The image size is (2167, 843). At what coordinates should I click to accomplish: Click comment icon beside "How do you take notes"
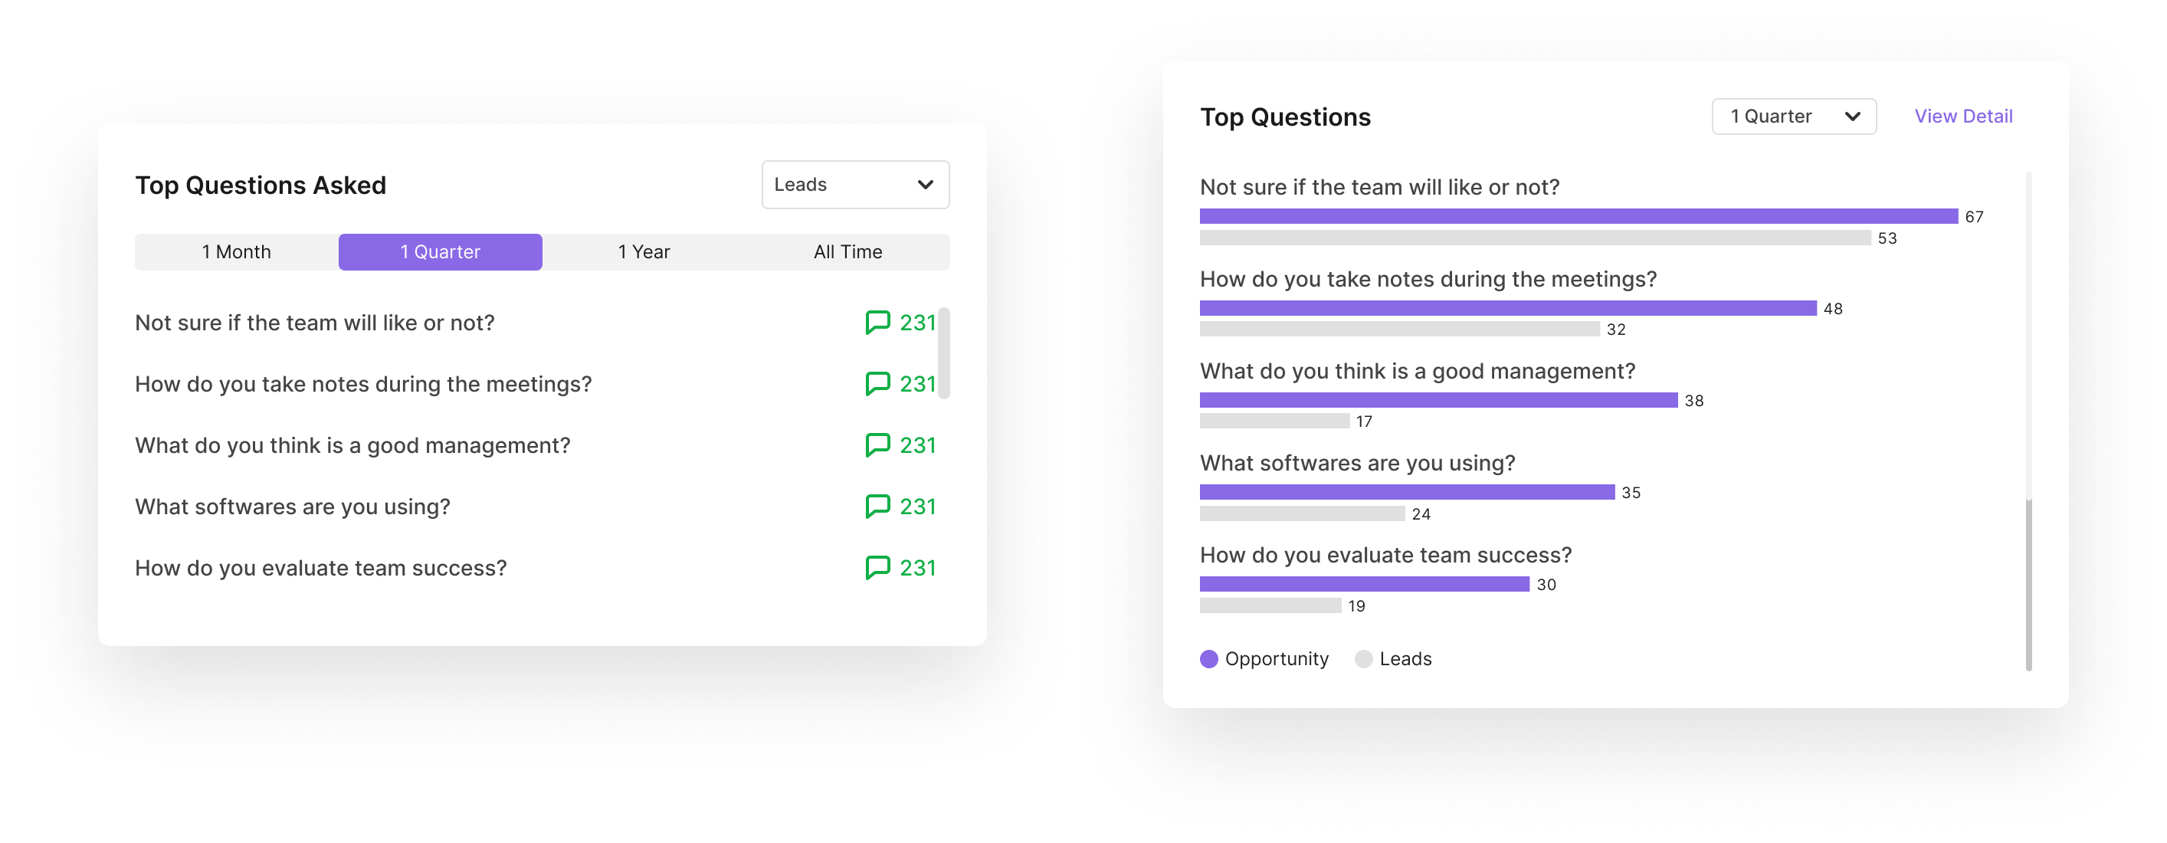click(877, 384)
